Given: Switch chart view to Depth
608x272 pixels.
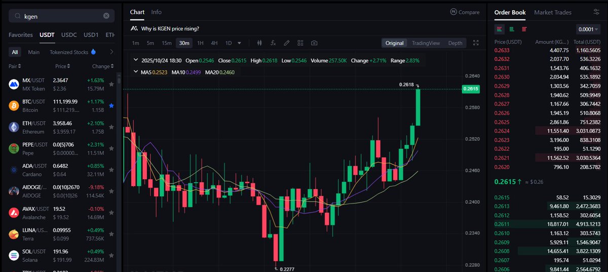Looking at the screenshot, I should tap(455, 43).
